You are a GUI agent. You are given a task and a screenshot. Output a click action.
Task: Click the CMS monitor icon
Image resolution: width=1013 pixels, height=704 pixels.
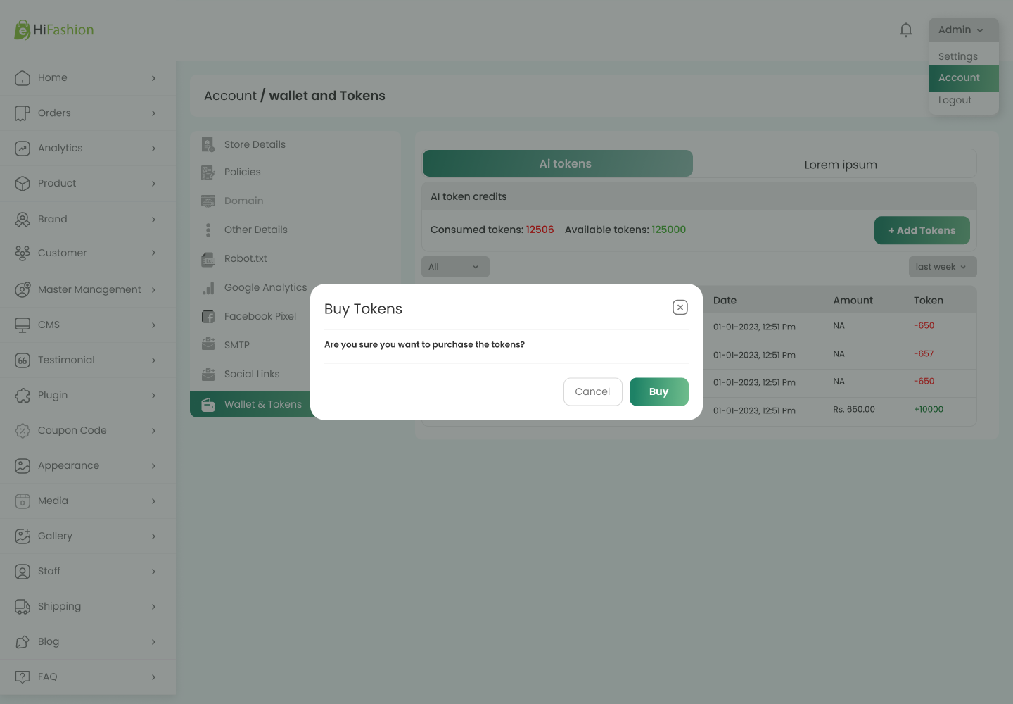click(23, 325)
